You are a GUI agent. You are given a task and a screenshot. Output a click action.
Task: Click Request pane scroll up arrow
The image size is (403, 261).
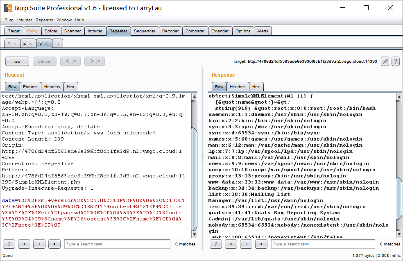pyautogui.click(x=195, y=96)
